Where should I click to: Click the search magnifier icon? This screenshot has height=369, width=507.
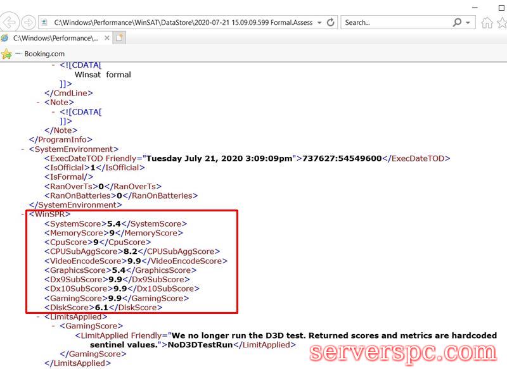[458, 22]
